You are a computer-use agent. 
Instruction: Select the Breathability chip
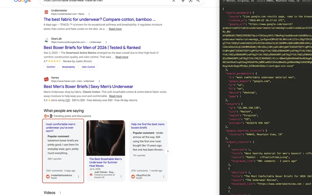(68, 67)
